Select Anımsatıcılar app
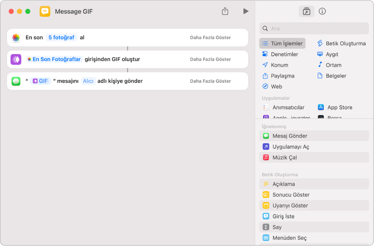This screenshot has width=374, height=246. [284, 107]
